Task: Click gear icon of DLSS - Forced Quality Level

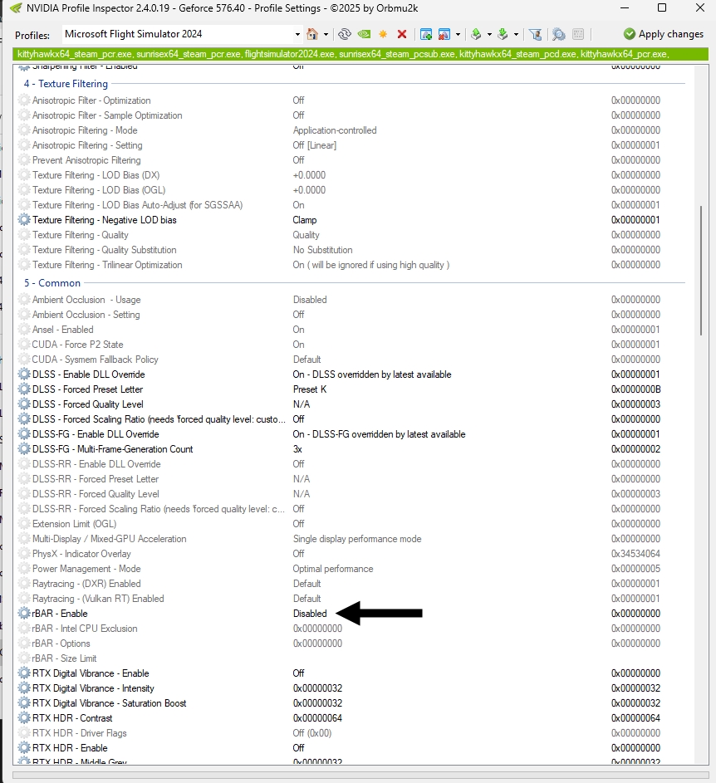Action: pyautogui.click(x=24, y=404)
